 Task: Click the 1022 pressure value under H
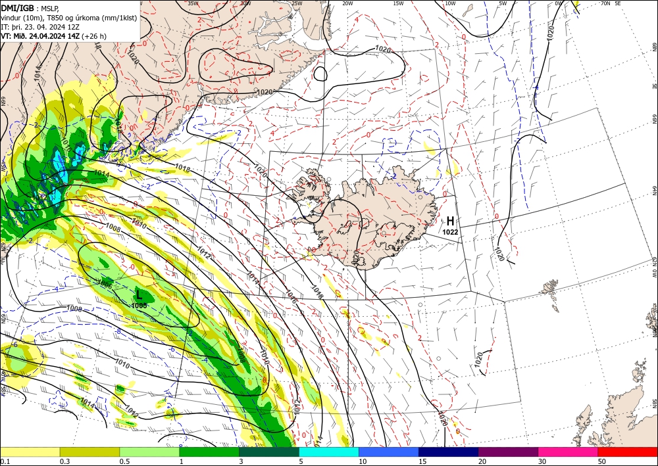coord(450,232)
